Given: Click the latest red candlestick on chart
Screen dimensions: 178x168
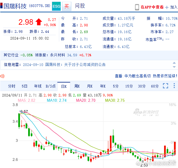Looking at the screenshot, I should click(175, 148).
